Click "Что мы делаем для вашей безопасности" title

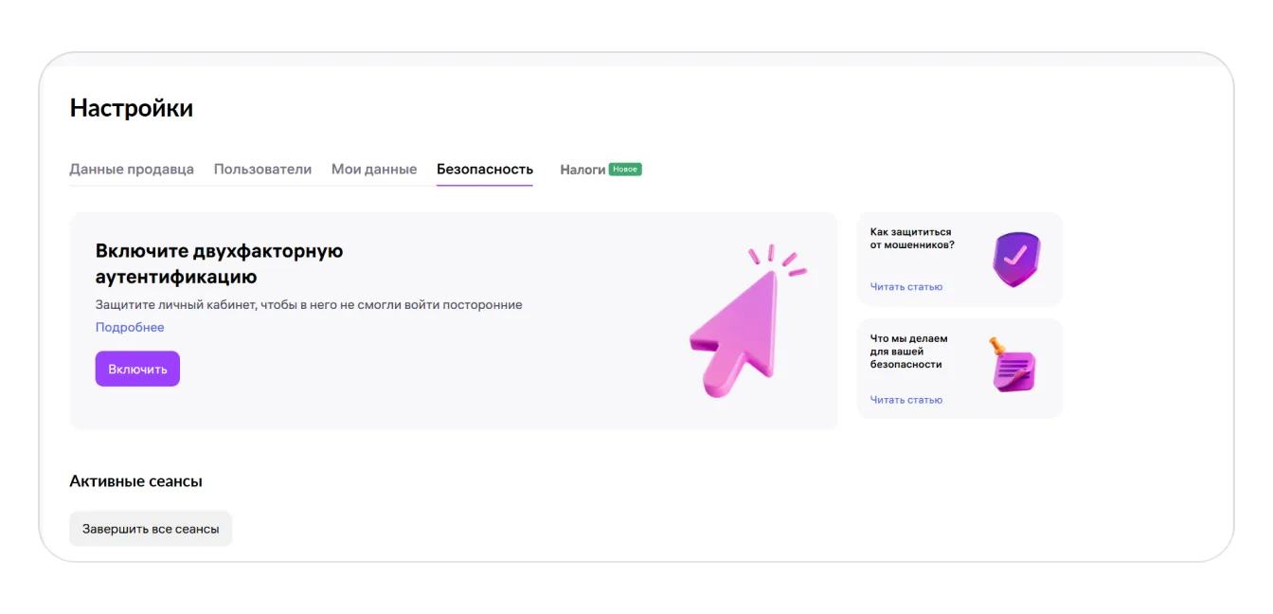(908, 352)
